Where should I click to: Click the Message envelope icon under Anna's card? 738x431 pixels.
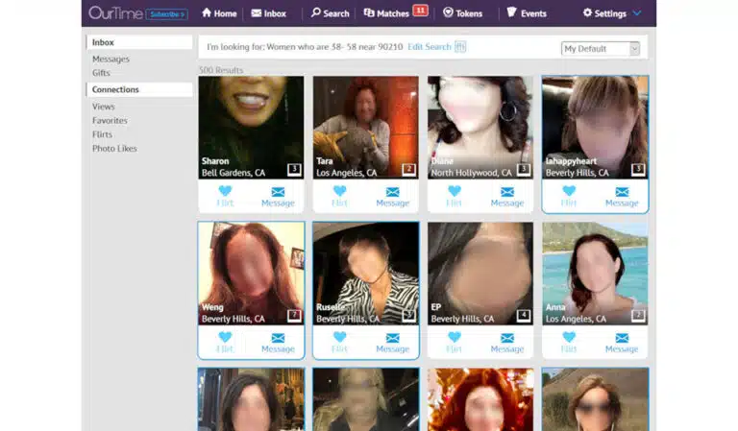click(622, 337)
